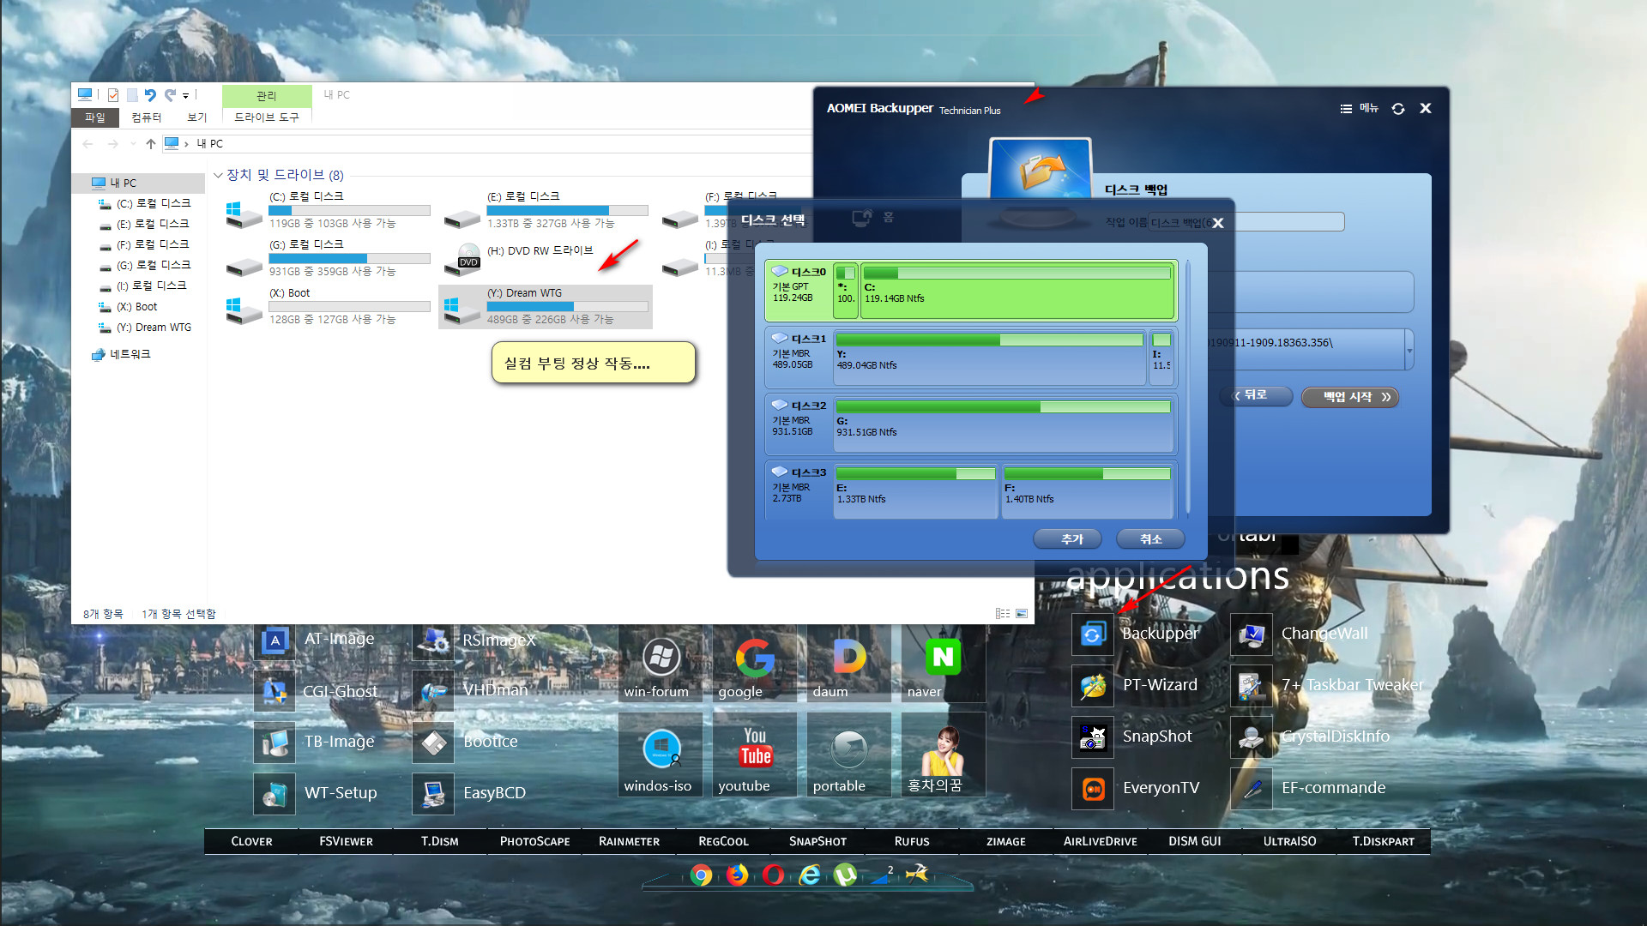The width and height of the screenshot is (1647, 926).
Task: Open CLOVER from the bottom bar
Action: tap(251, 841)
